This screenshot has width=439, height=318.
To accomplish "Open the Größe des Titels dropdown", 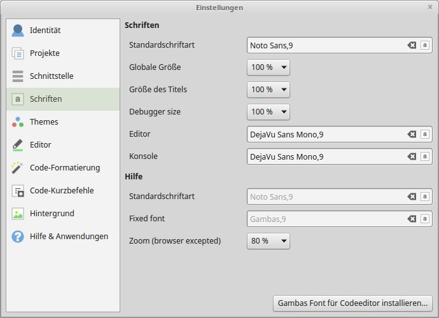I will point(268,90).
